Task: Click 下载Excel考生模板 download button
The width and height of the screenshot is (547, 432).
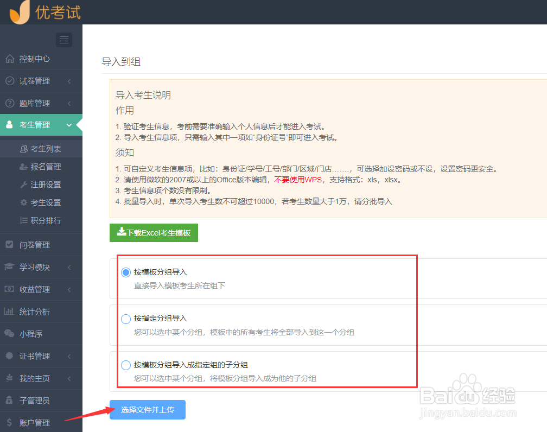Action: (x=154, y=232)
